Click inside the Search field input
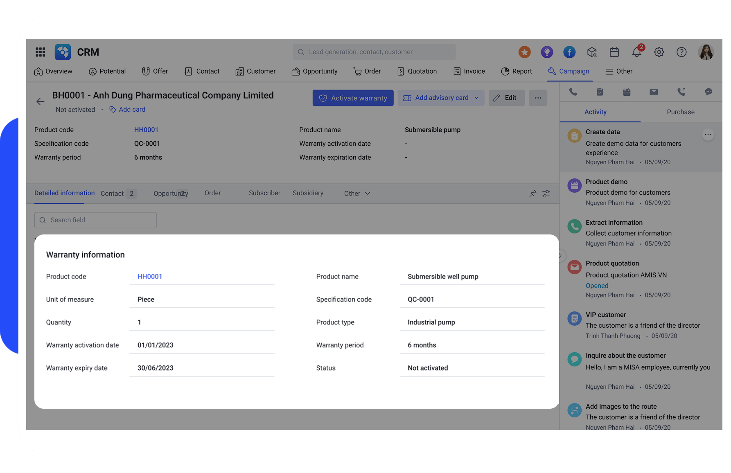 click(95, 220)
